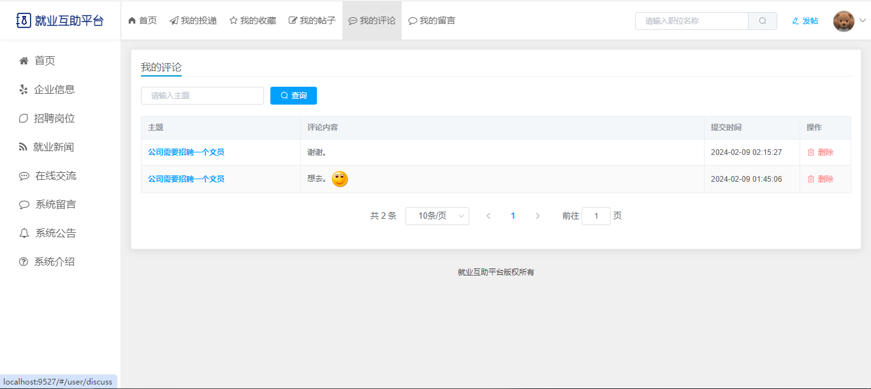
Task: Go to next page arrow
Action: point(538,216)
